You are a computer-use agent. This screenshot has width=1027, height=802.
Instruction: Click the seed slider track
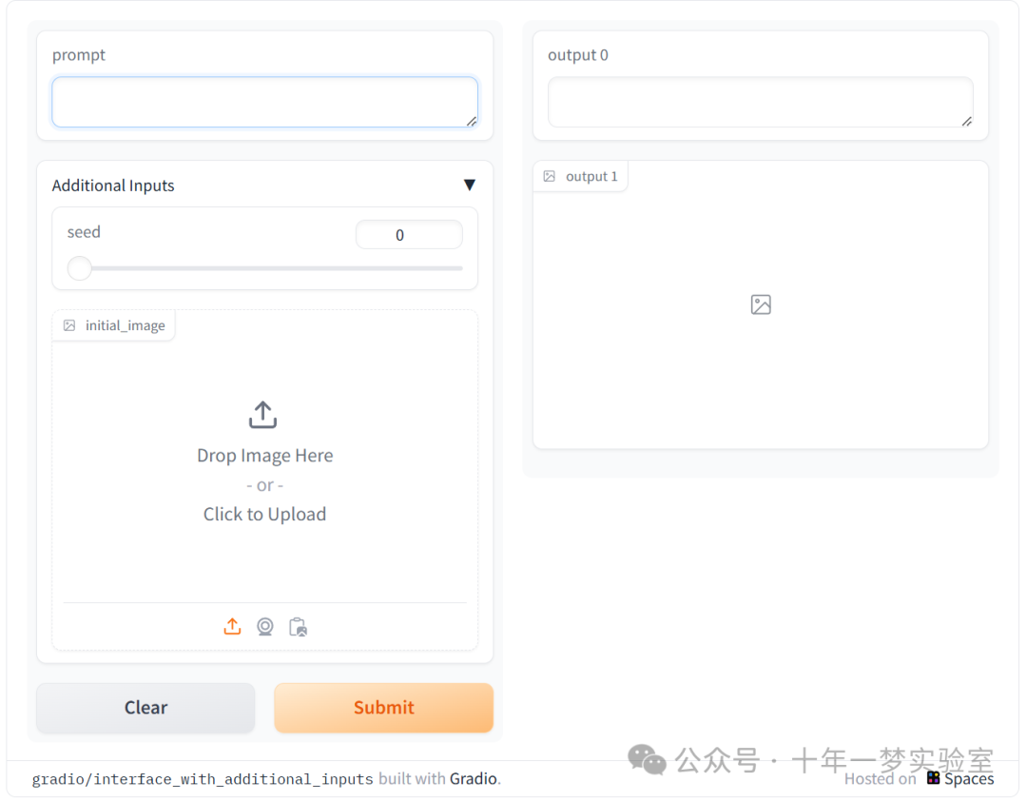[265, 268]
